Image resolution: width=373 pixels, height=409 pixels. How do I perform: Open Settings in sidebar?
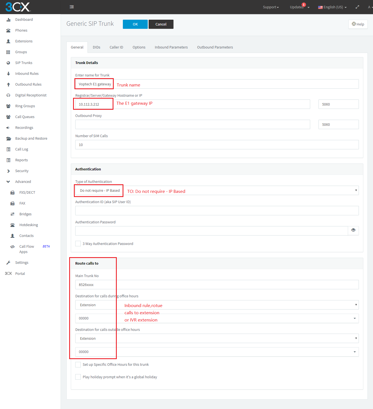(x=22, y=263)
